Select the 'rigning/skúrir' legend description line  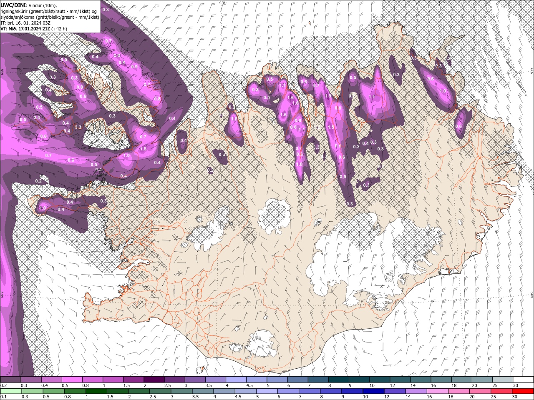click(49, 11)
